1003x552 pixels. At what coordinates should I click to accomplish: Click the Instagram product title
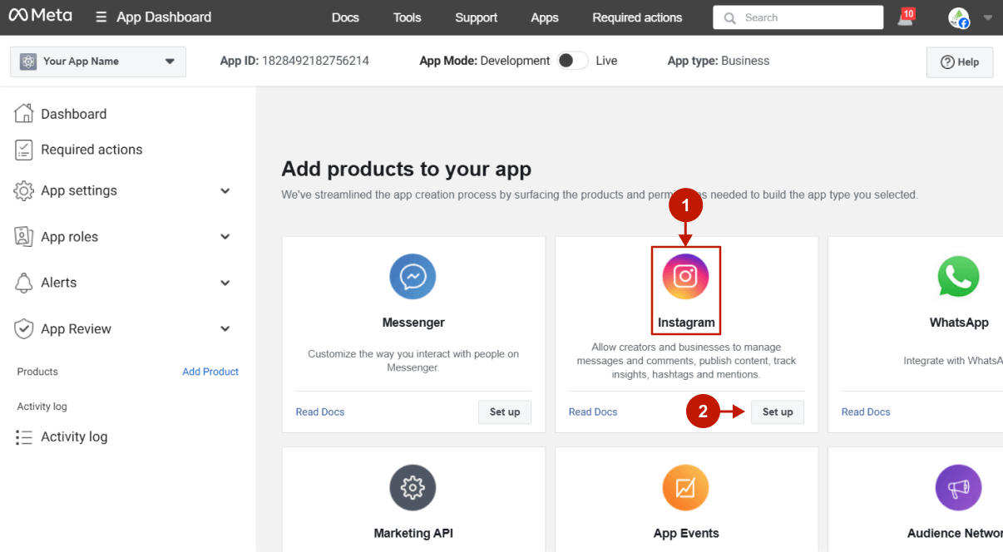(x=686, y=323)
